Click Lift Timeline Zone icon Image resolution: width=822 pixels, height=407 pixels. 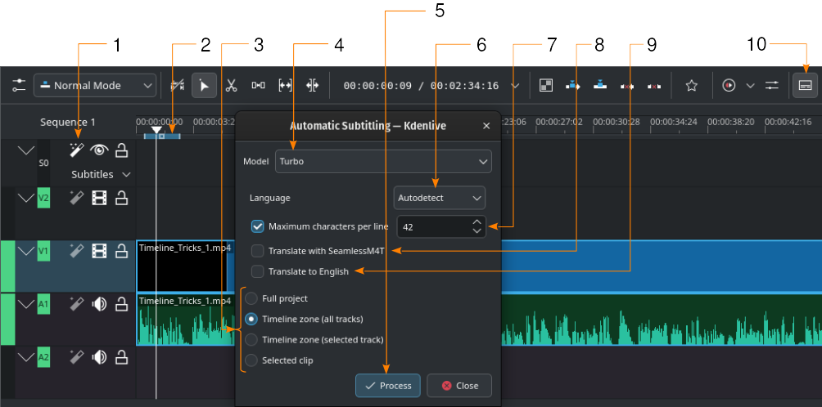[653, 86]
